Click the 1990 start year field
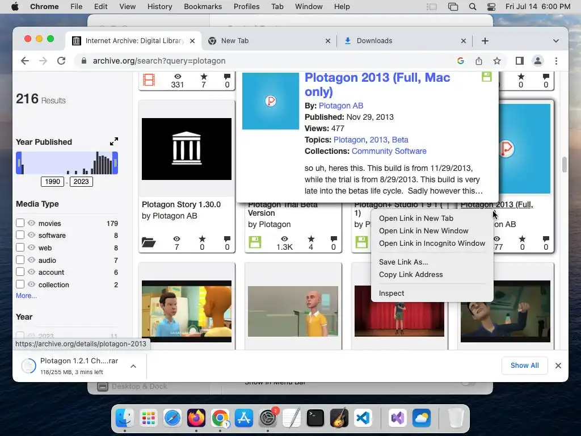This screenshot has height=436, width=581. point(52,182)
